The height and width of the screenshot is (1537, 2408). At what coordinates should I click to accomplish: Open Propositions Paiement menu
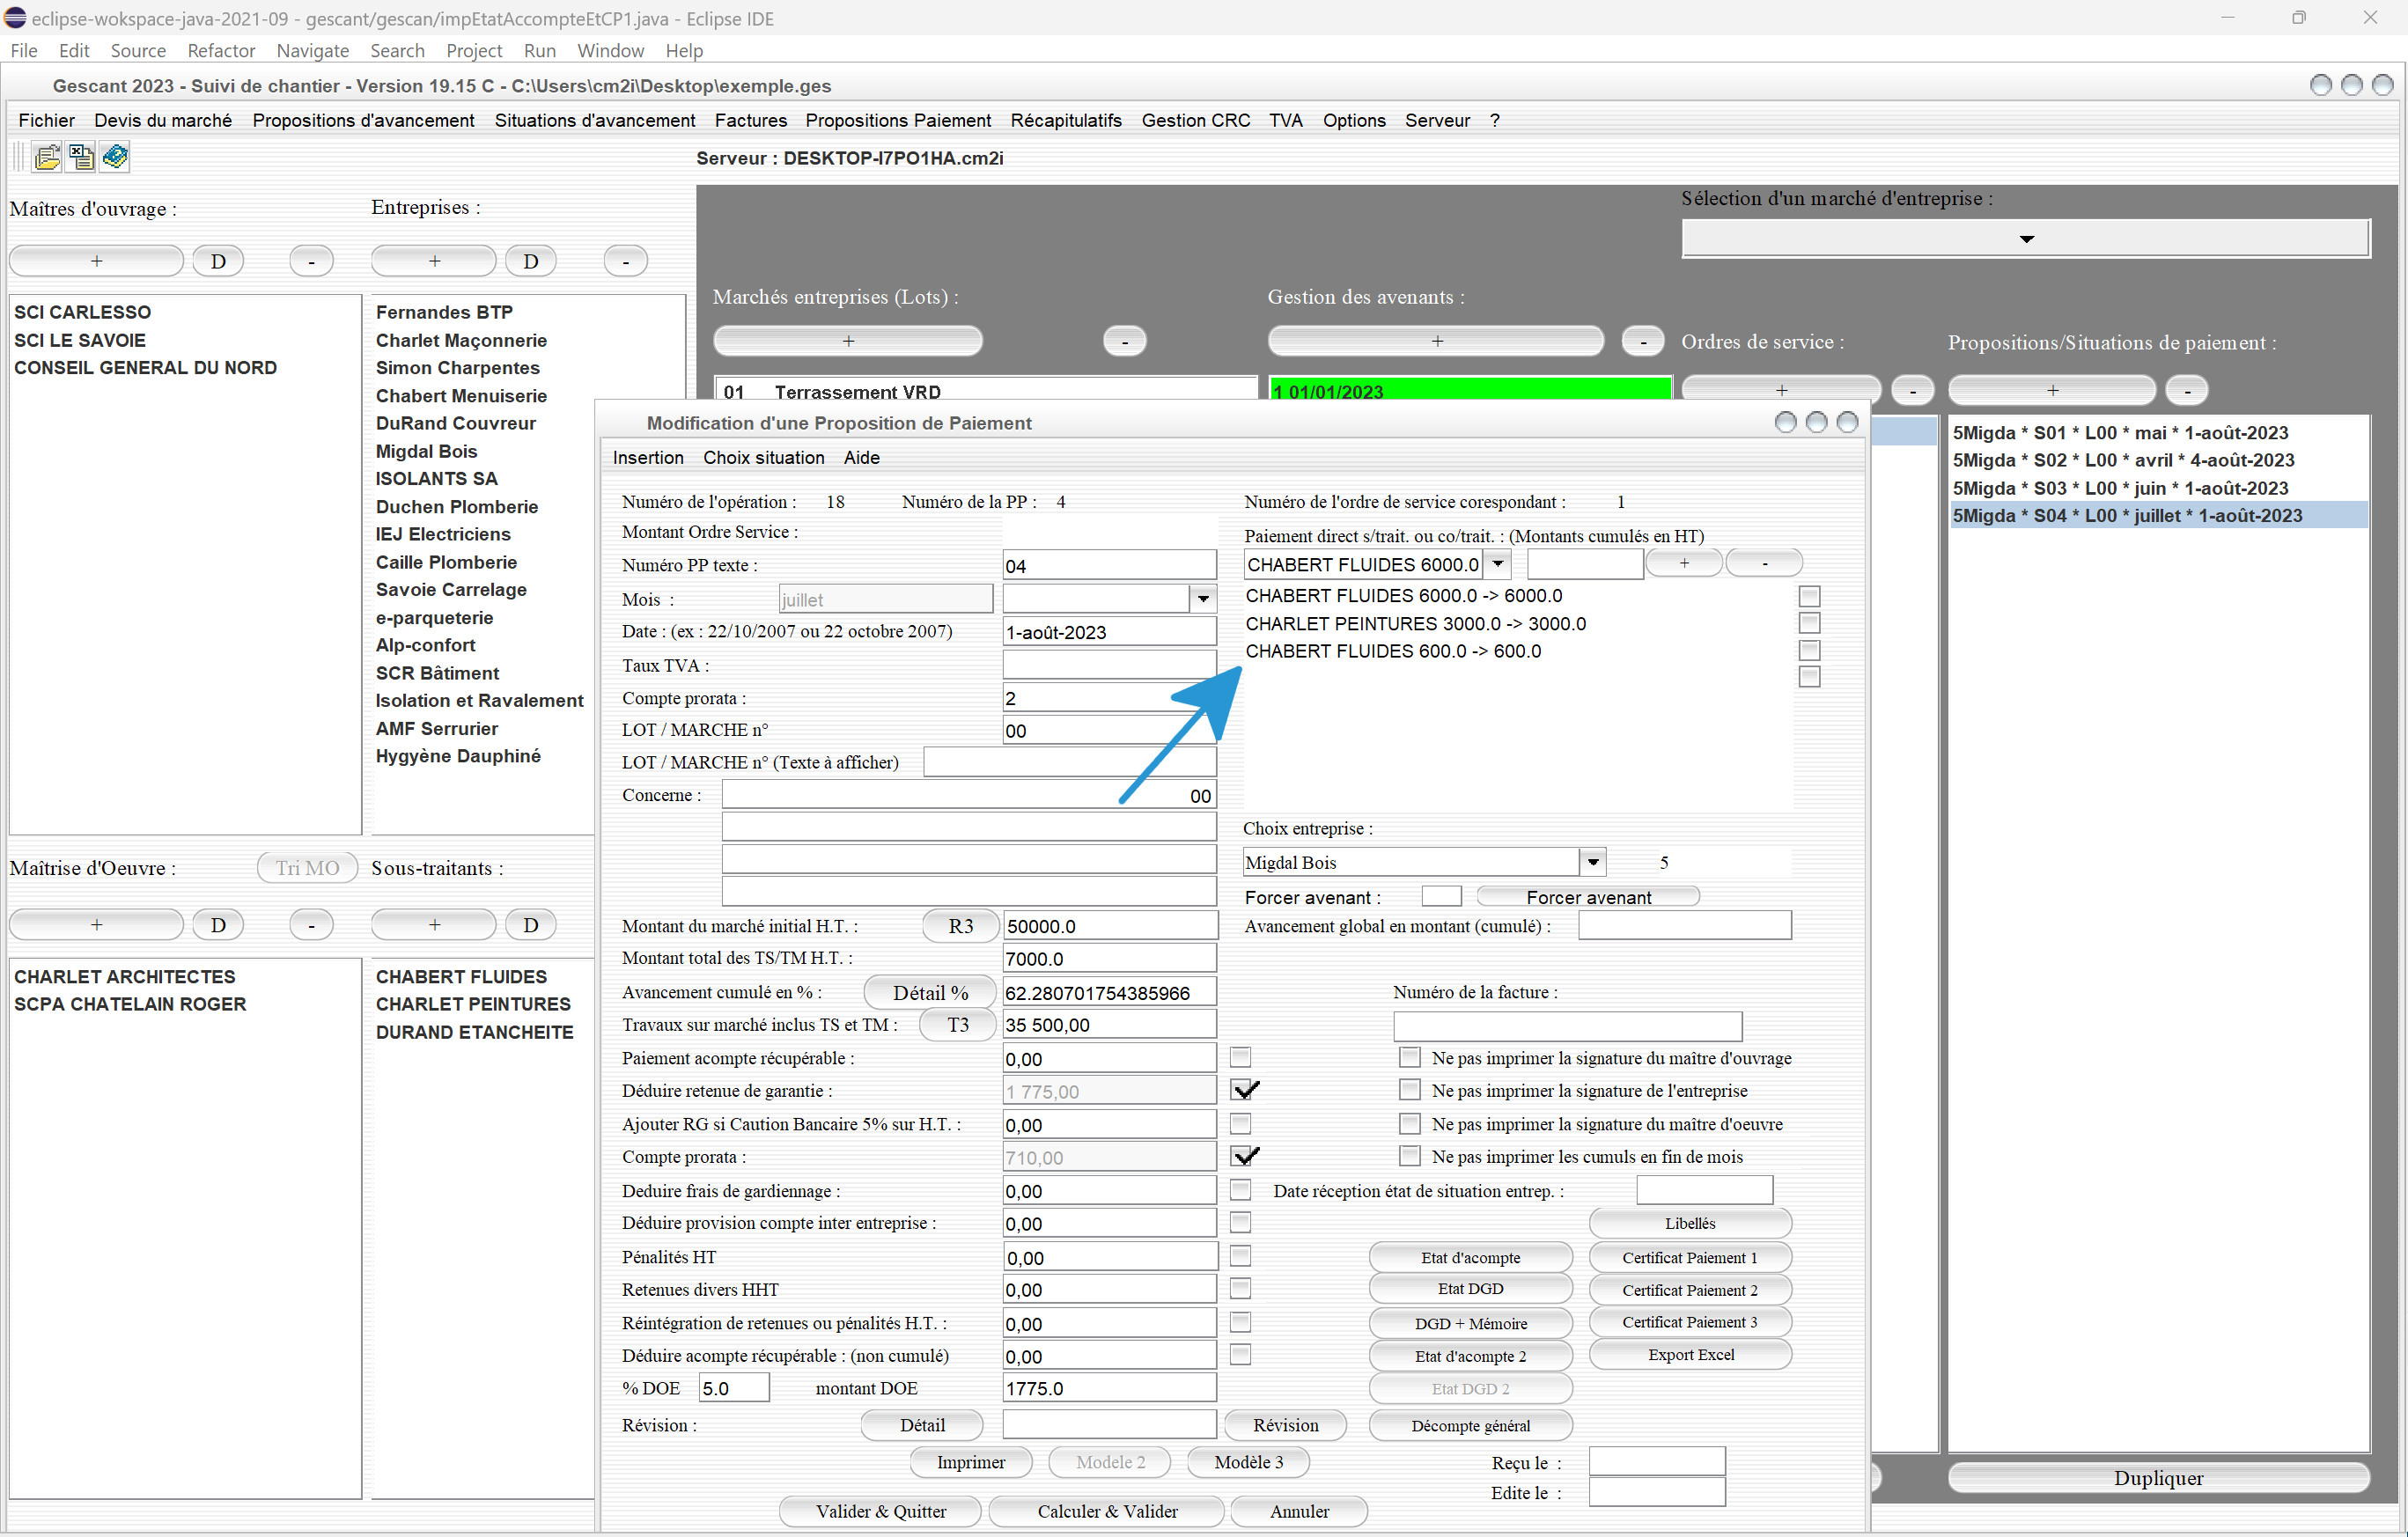pyautogui.click(x=898, y=120)
